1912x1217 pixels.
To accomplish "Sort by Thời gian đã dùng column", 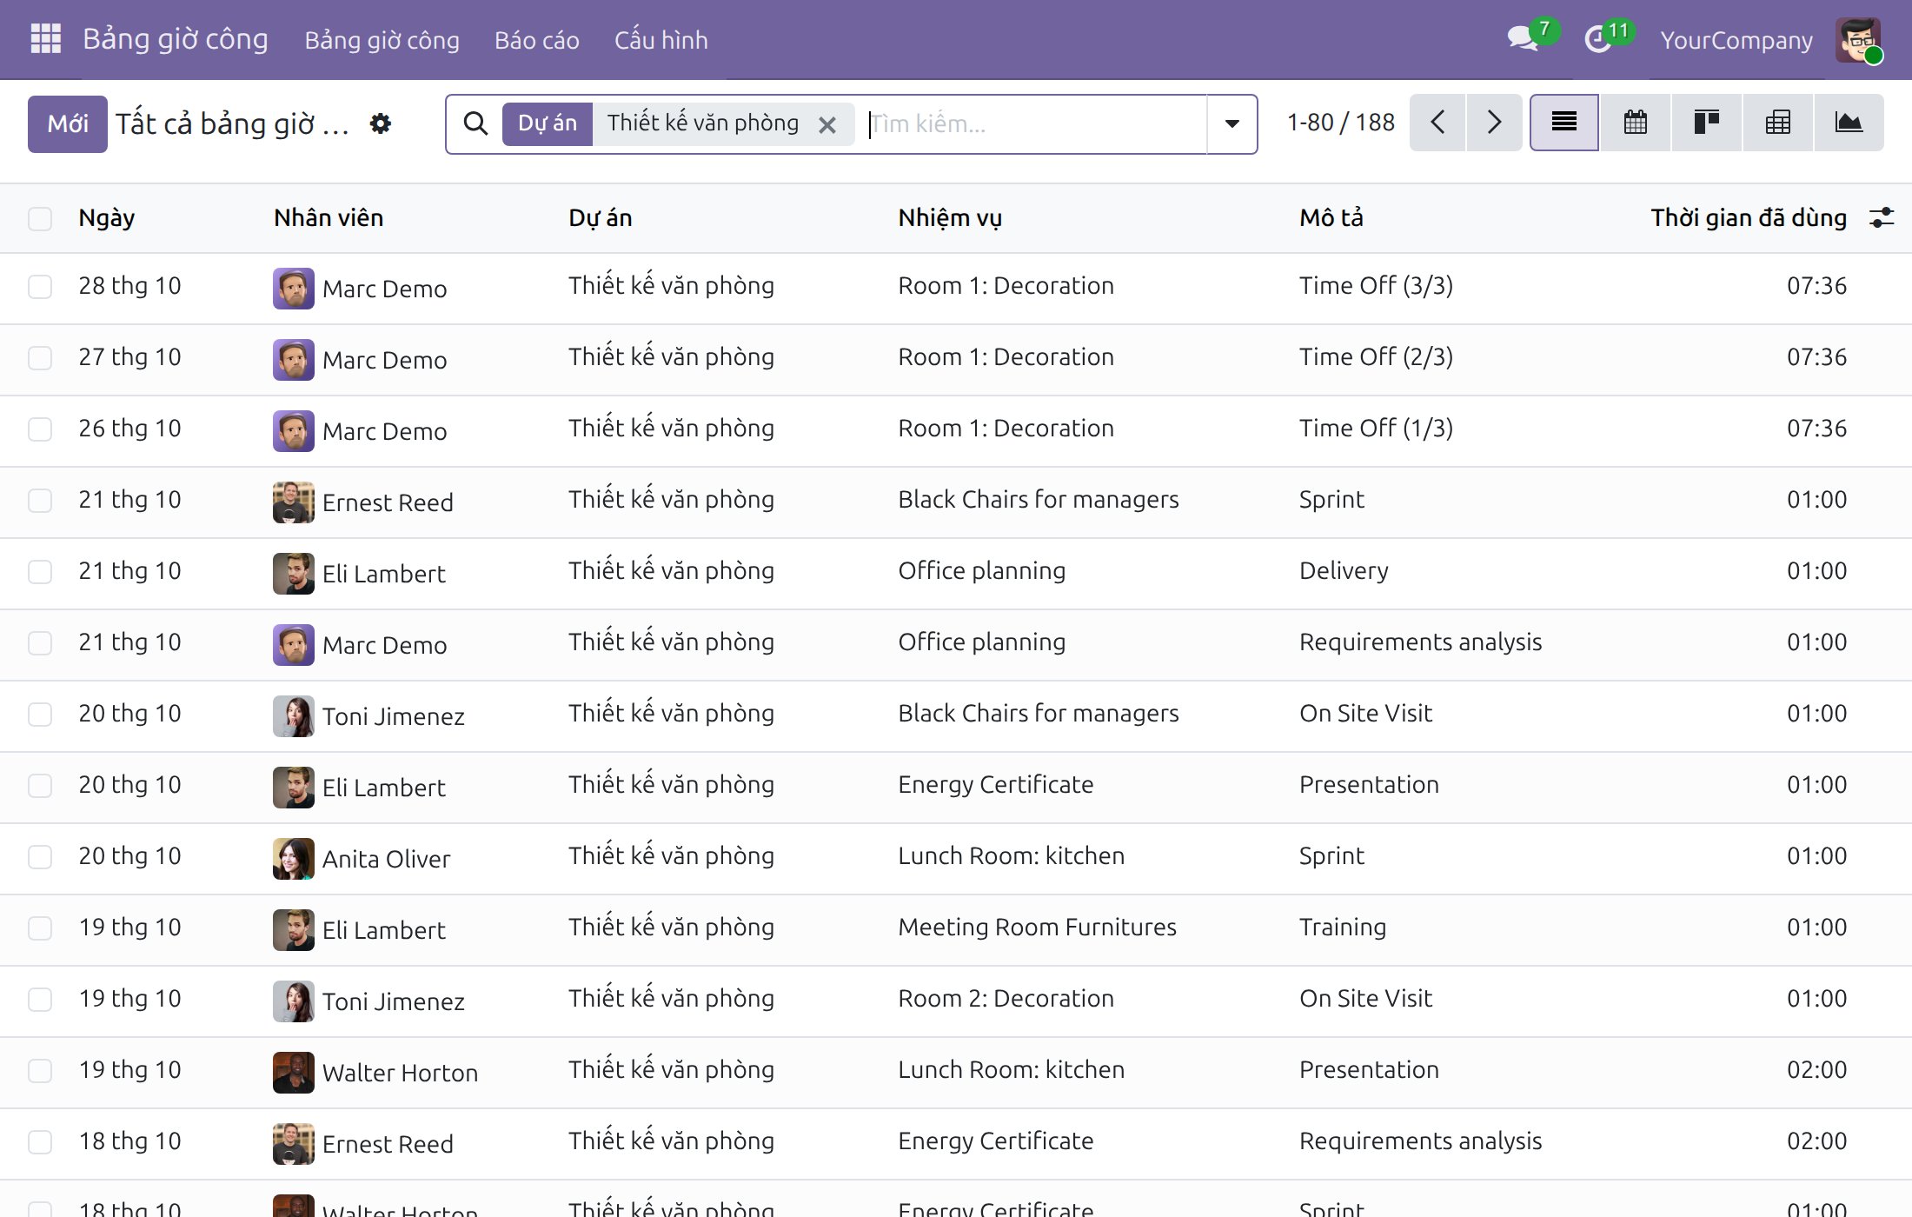I will (x=1749, y=217).
